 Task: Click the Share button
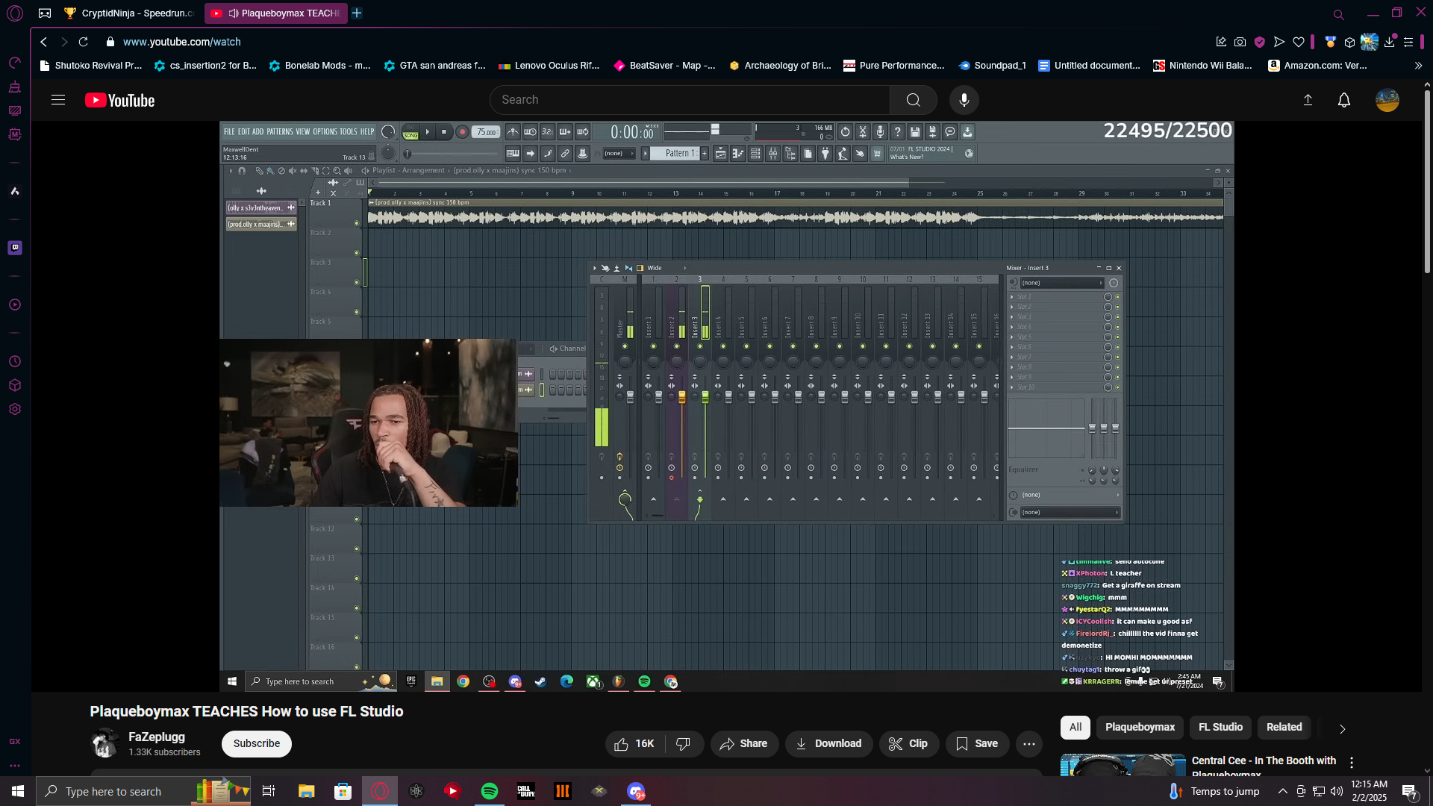pos(743,744)
